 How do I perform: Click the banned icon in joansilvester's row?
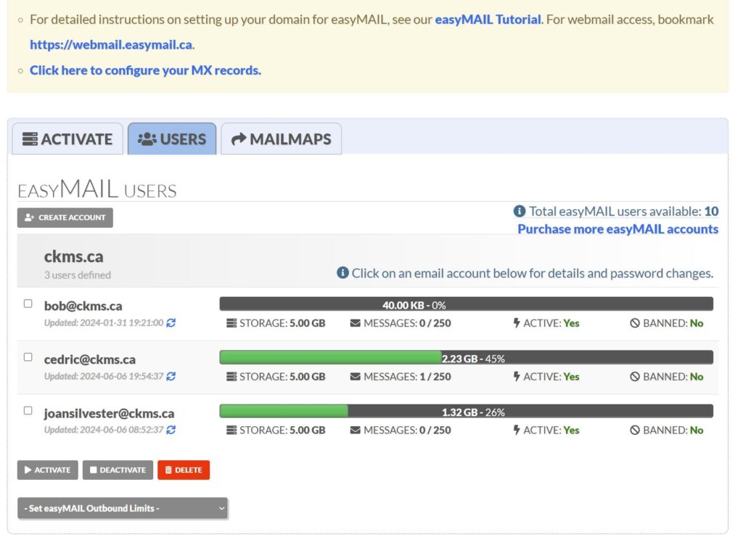pos(634,430)
